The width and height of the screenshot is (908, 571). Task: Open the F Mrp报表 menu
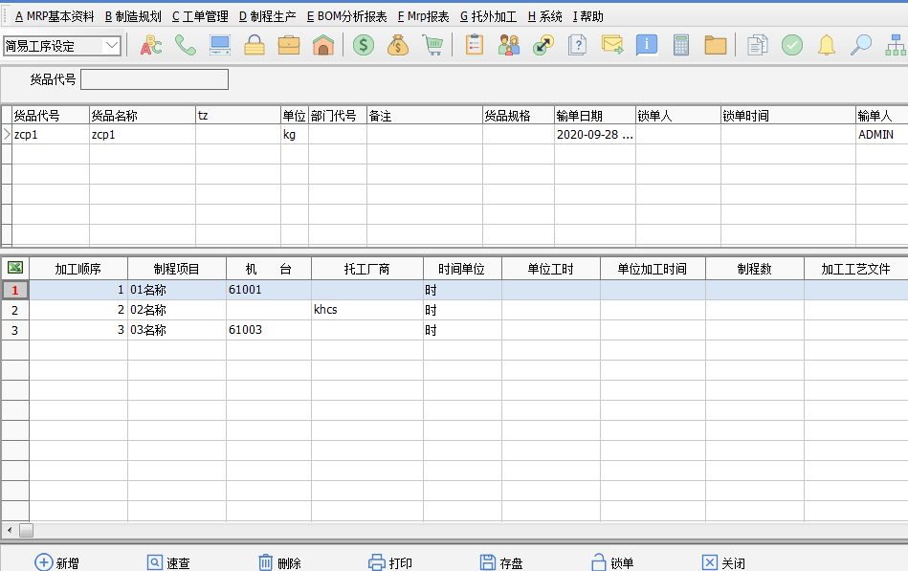coord(423,17)
